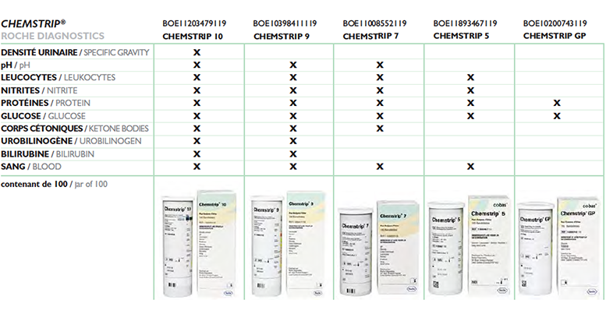Click the bilirubin X mark under Chemstrip 9
Screen dimensions: 606x321
pos(293,154)
